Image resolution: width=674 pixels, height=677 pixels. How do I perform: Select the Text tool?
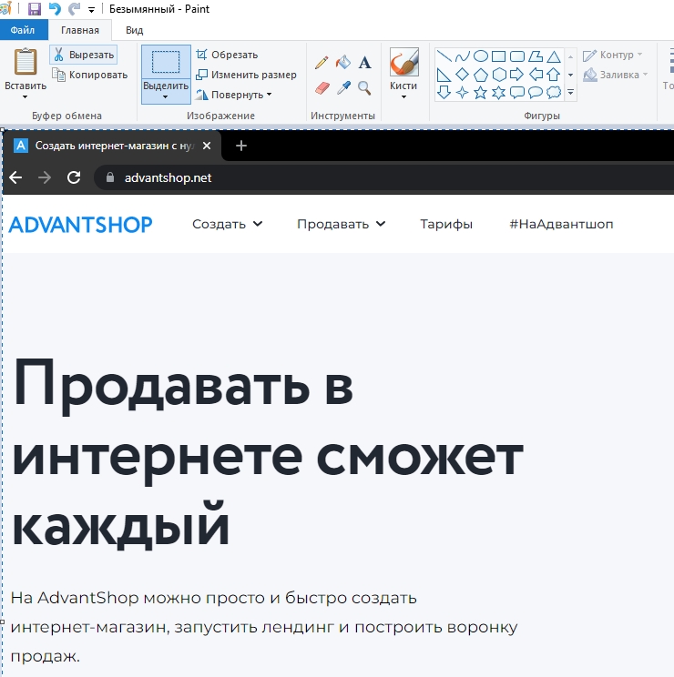click(x=364, y=63)
